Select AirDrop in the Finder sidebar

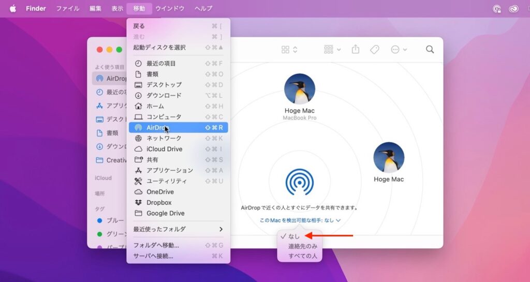point(110,78)
